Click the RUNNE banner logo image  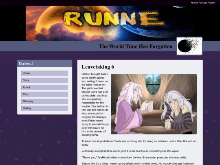click(x=110, y=23)
